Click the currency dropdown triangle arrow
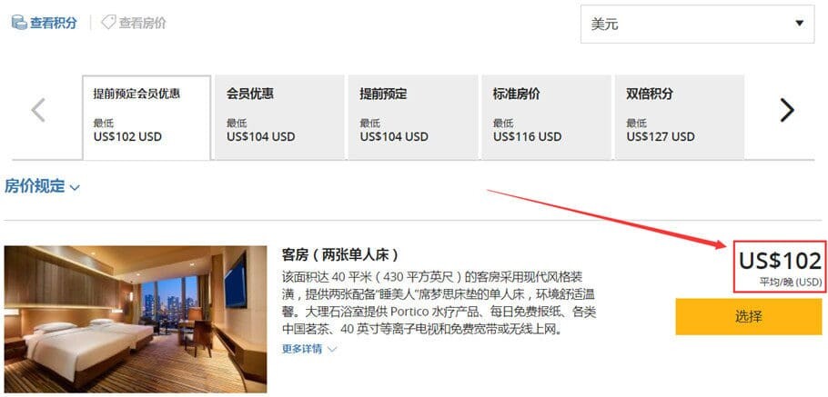Image resolution: width=828 pixels, height=397 pixels. [x=800, y=24]
